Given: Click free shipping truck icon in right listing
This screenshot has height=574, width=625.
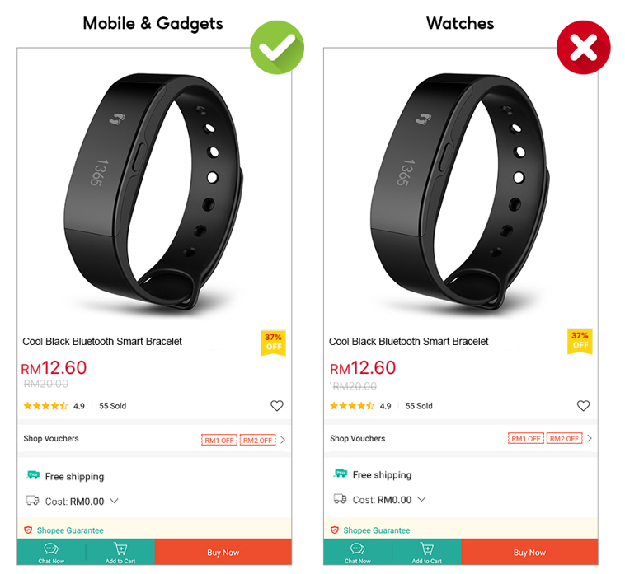Looking at the screenshot, I should click(340, 474).
